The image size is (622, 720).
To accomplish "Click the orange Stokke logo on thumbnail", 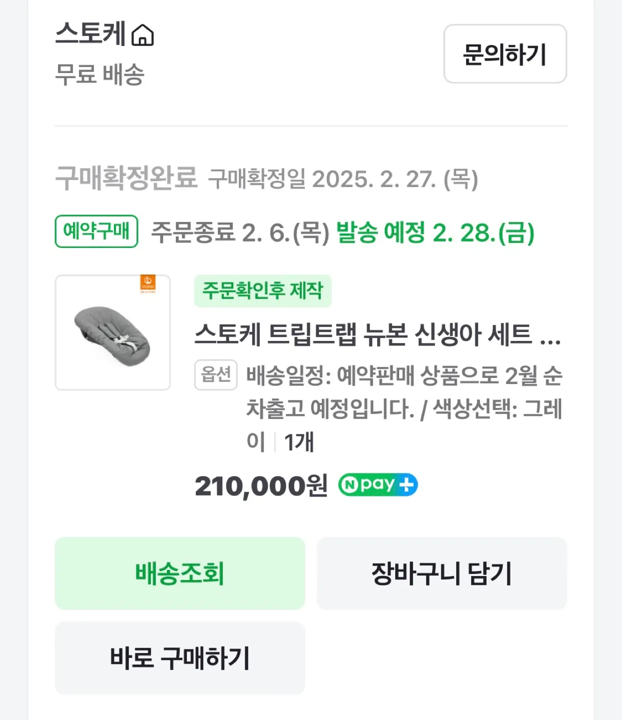I will (148, 283).
